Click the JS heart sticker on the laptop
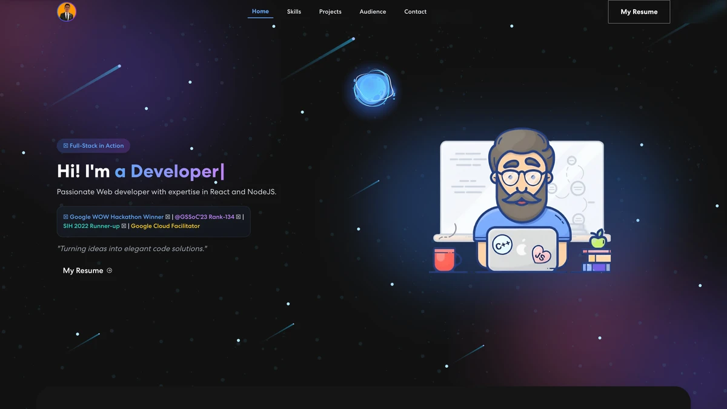The width and height of the screenshot is (727, 409). tap(541, 255)
